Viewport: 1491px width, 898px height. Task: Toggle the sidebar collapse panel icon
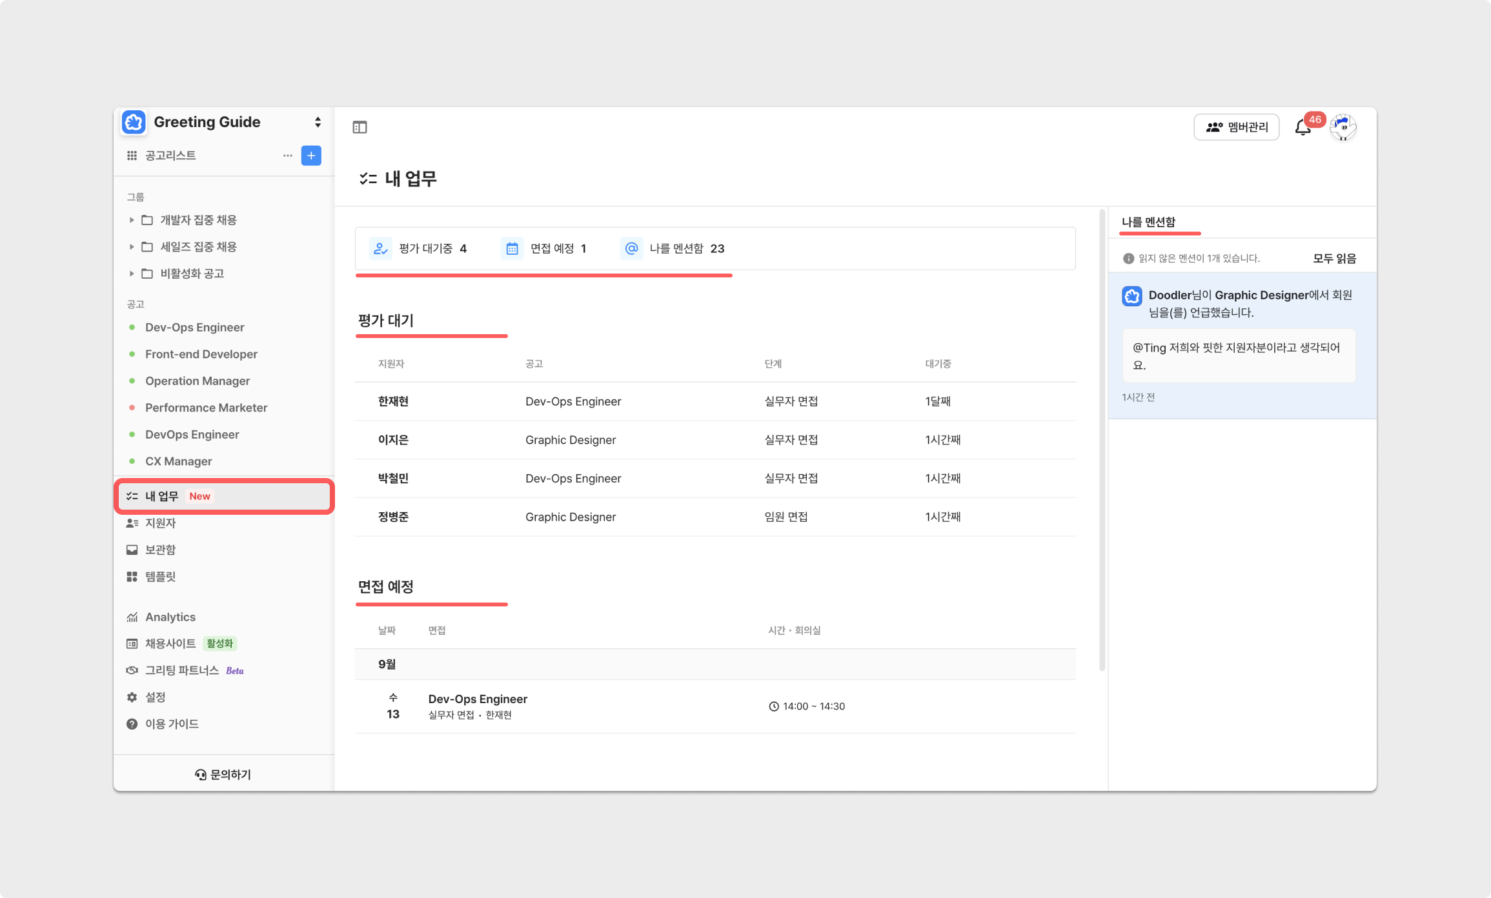[360, 127]
